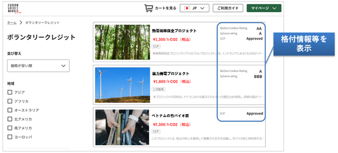Click the CCP tag on bamboo biochar project
Viewport: 338px width, 153px height.
(156, 131)
